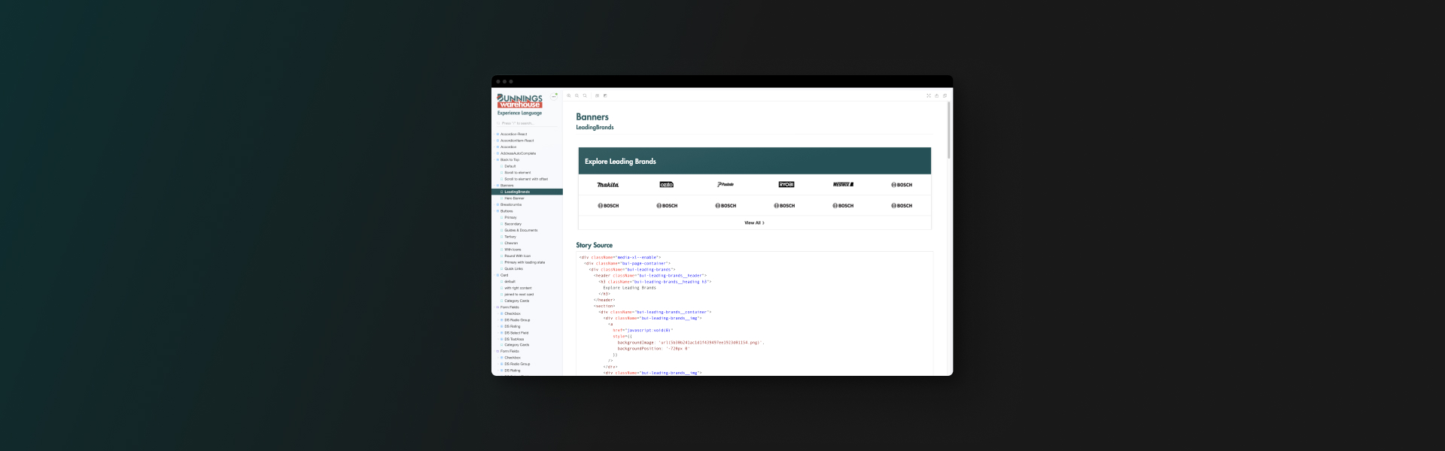Expand Accordion-React in the sidebar
This screenshot has width=1445, height=451.
pos(513,134)
